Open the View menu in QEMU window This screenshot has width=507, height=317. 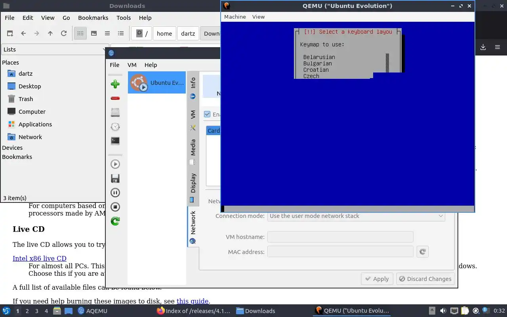pos(258,17)
